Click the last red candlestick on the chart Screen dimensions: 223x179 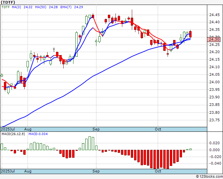tap(191, 34)
